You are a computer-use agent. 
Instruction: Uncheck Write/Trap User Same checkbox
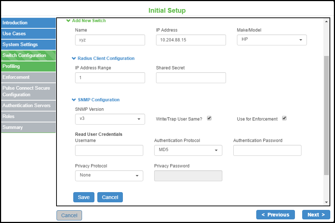pyautogui.click(x=209, y=118)
